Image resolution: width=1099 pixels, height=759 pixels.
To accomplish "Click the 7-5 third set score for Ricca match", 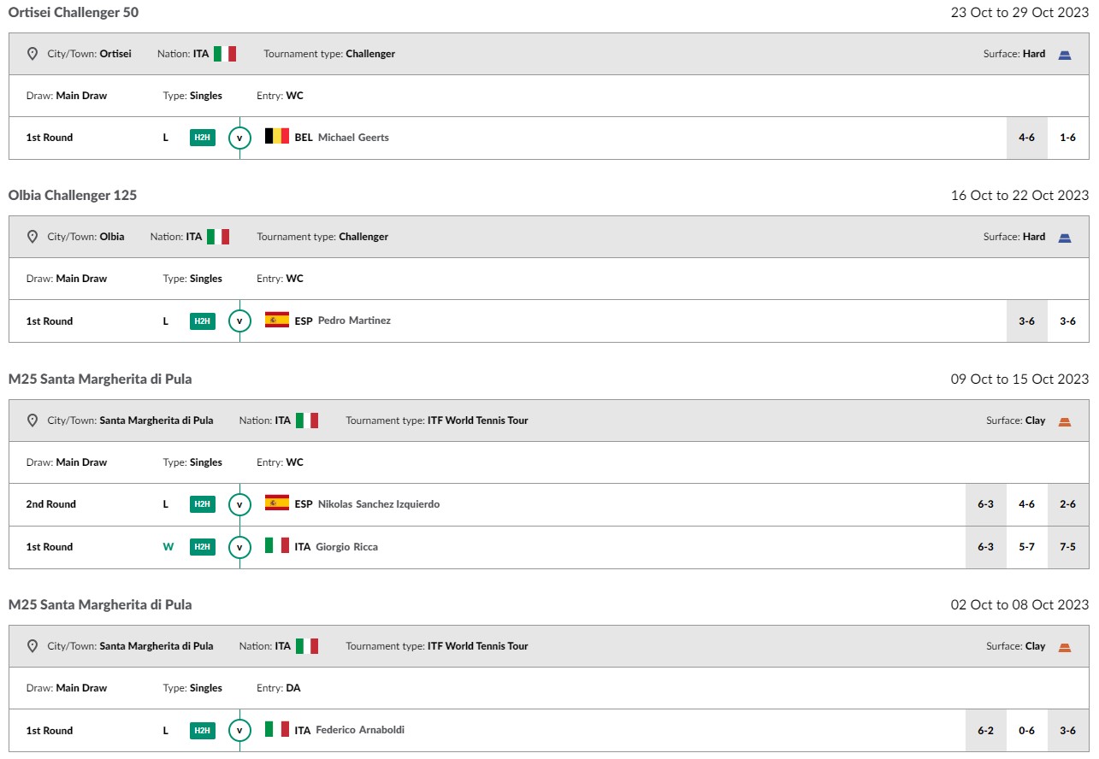I will coord(1067,547).
